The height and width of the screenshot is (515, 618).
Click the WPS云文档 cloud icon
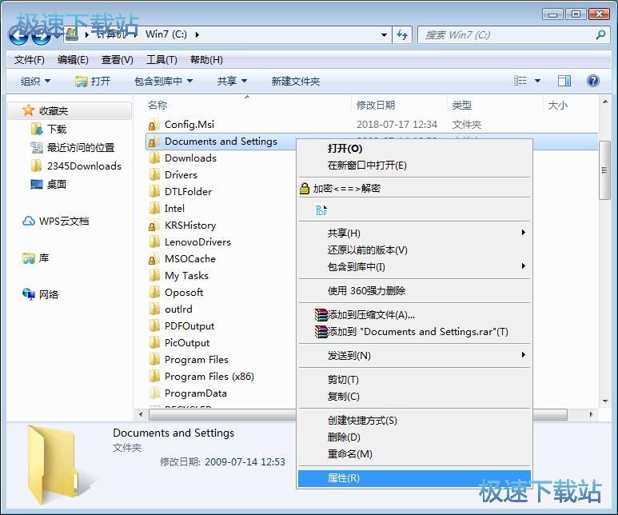coord(28,221)
